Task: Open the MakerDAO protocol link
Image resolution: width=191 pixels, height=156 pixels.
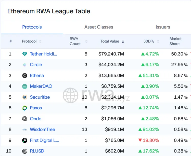Action: click(x=41, y=86)
